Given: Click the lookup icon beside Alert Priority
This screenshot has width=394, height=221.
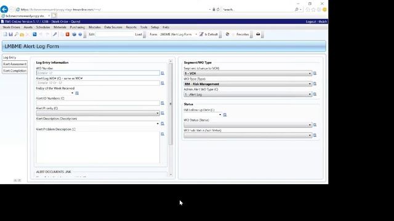Looking at the screenshot, I should click(163, 113).
